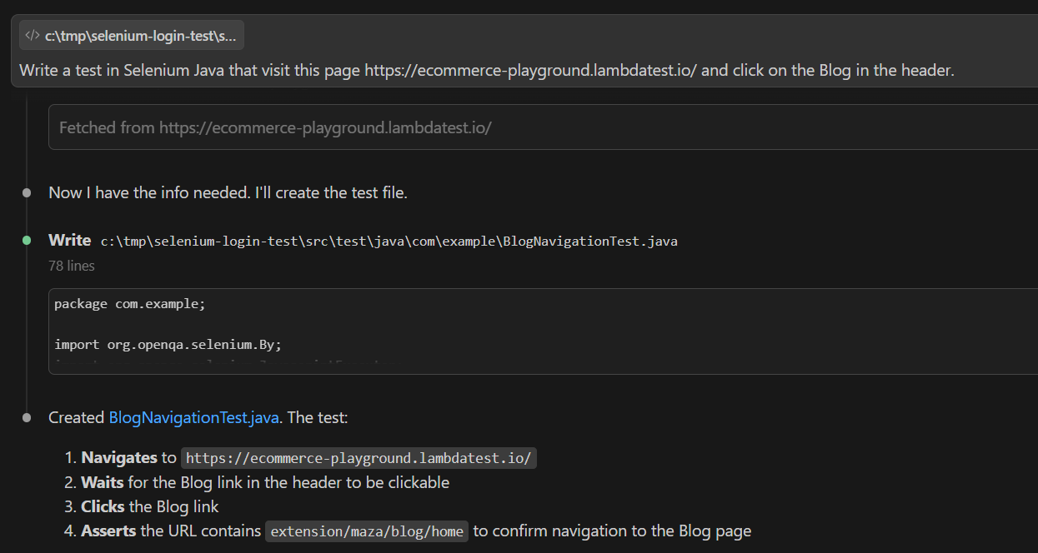1038x553 pixels.
Task: Select the highlighted URL chip in step 1
Action: pos(358,457)
